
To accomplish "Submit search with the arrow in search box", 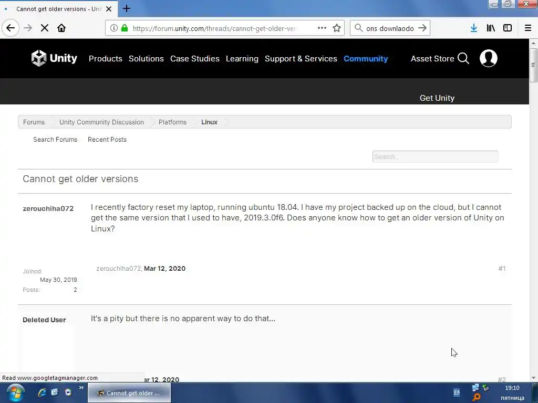I will coord(422,28).
